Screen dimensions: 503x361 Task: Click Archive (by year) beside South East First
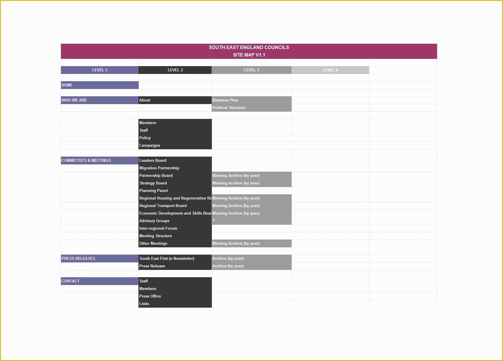click(251, 258)
